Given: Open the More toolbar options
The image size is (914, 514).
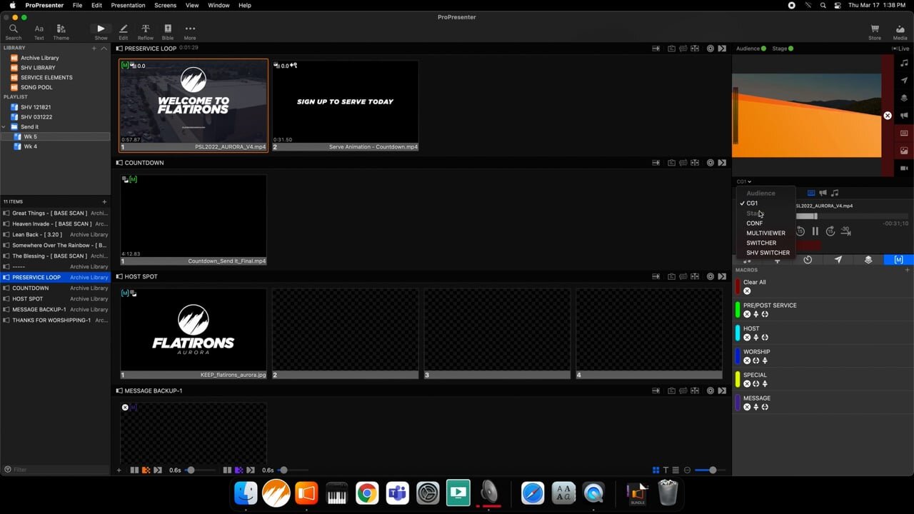Looking at the screenshot, I should click(190, 32).
